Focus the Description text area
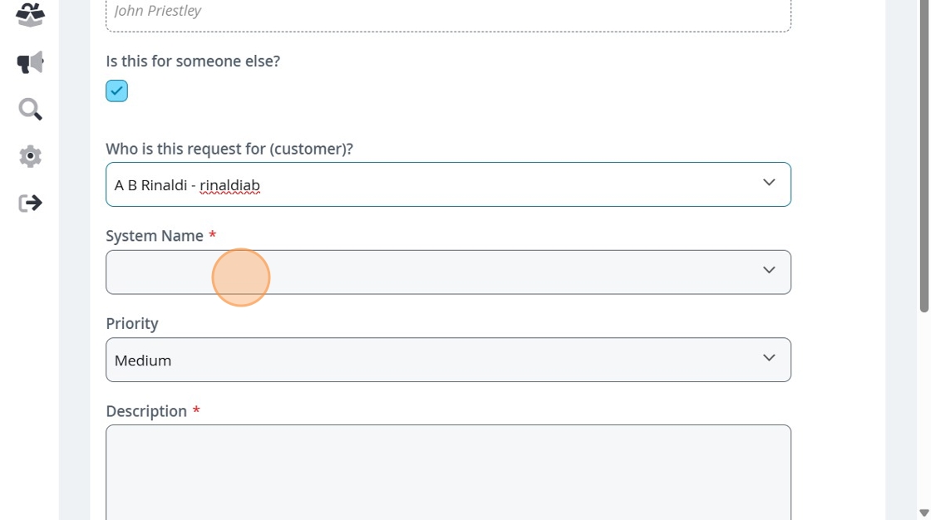Image resolution: width=931 pixels, height=520 pixels. click(448, 472)
